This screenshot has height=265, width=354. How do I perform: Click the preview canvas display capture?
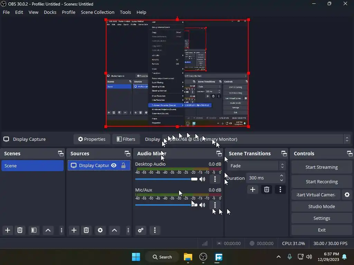[x=177, y=73]
